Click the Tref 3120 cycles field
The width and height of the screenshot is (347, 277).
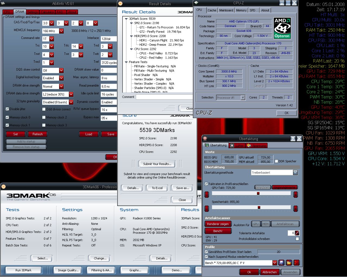109,62
